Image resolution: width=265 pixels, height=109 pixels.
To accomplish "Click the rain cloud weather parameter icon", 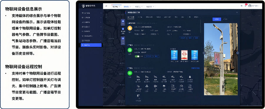I will point(164,86).
